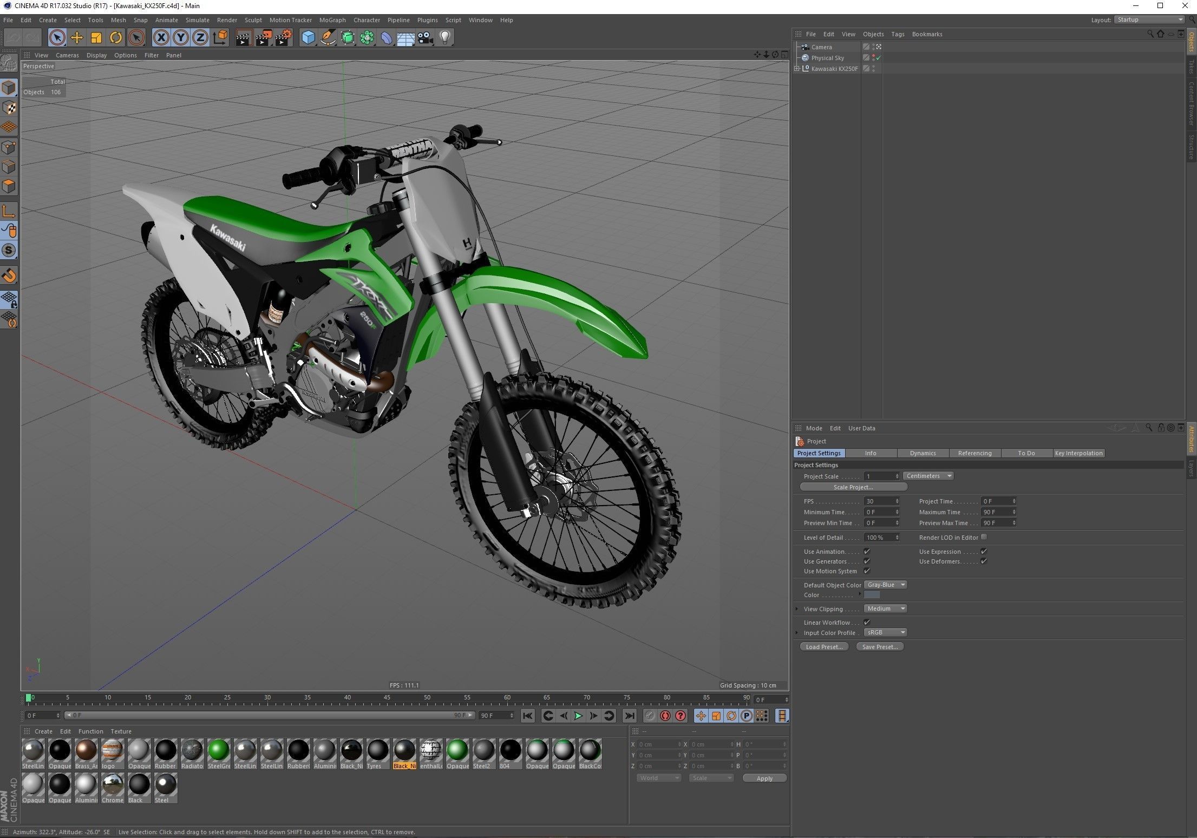Switch to Key Interpolation tab
1197x838 pixels.
1078,453
